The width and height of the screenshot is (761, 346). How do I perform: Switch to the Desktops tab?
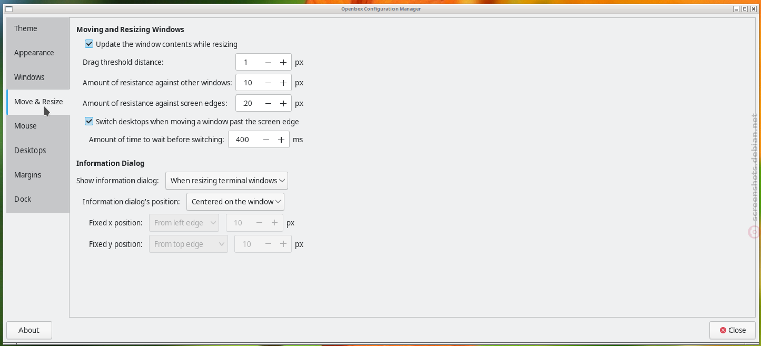coord(38,150)
